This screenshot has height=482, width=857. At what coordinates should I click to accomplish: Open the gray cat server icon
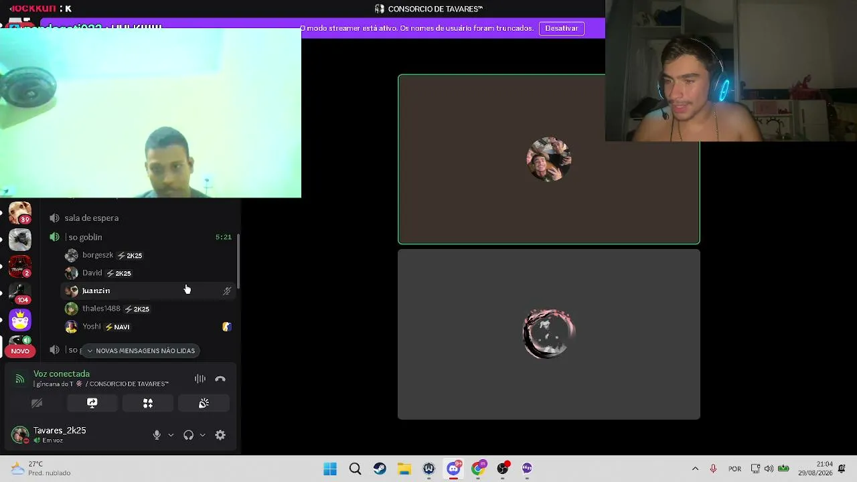tap(20, 240)
